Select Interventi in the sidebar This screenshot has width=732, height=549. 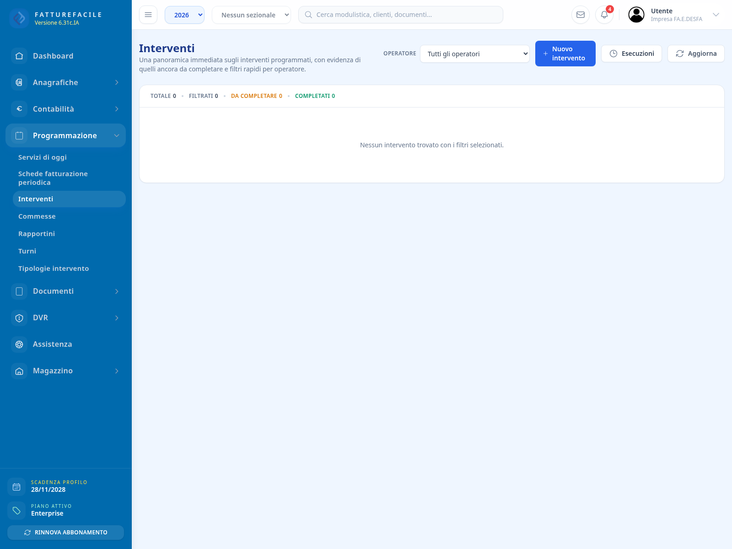tap(69, 199)
